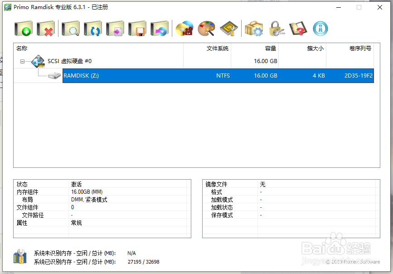Click the Primo Ramdisk title bar icon
The width and height of the screenshot is (393, 274).
pyautogui.click(x=8, y=7)
